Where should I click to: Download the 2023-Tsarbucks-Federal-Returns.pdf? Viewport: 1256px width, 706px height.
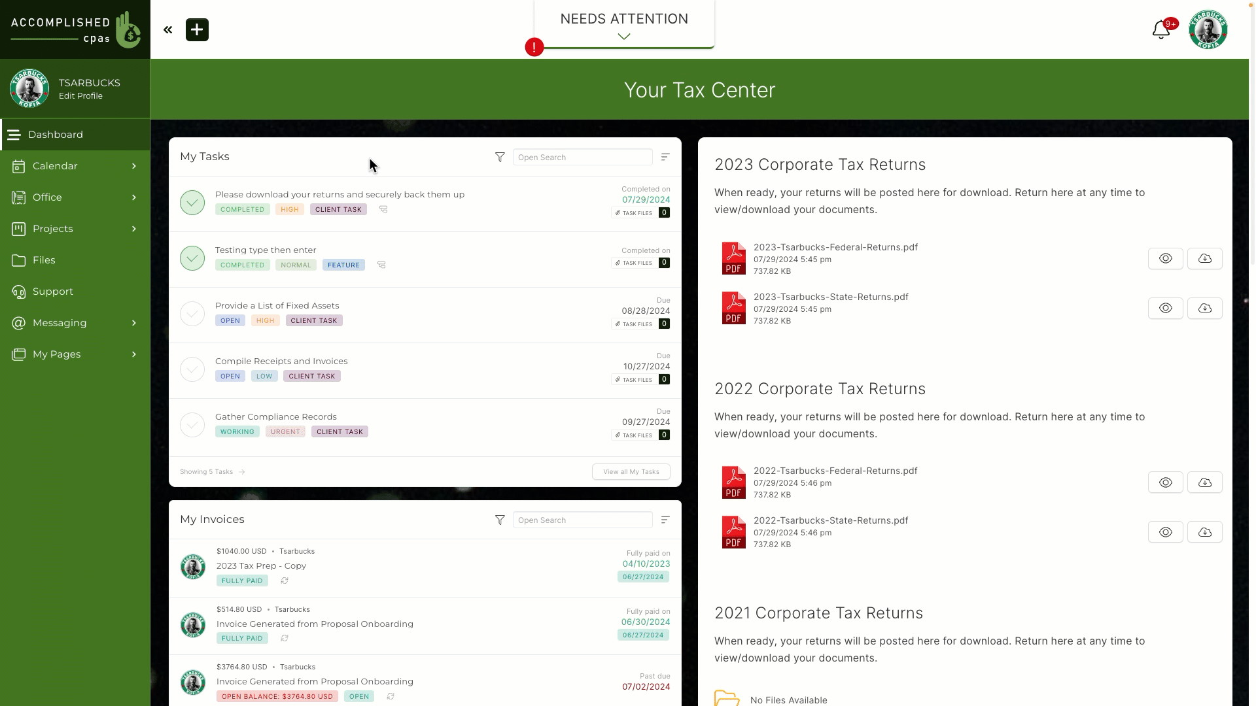(x=1205, y=258)
